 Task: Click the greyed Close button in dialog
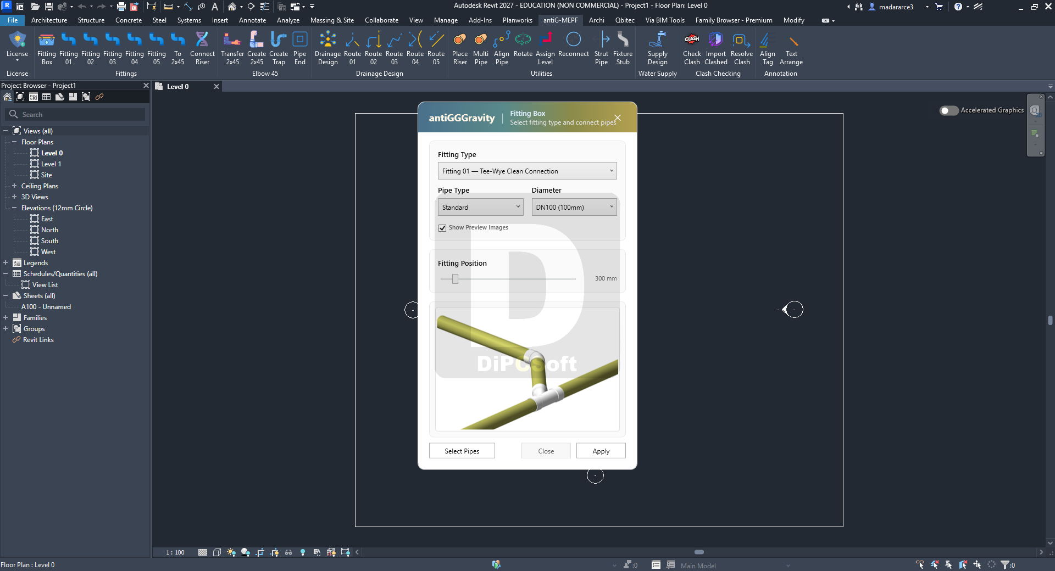(546, 451)
